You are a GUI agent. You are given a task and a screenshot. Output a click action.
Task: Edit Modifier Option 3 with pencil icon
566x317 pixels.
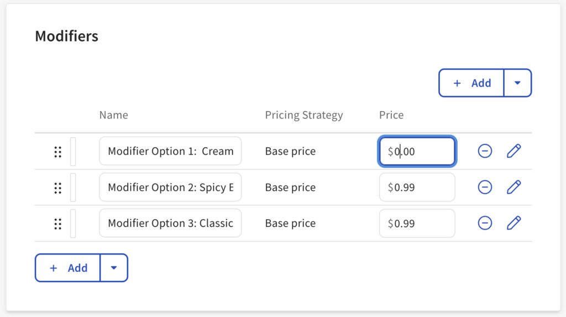click(514, 223)
